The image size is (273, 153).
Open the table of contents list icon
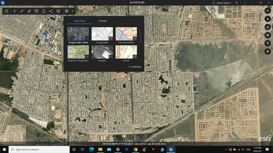[6, 11]
